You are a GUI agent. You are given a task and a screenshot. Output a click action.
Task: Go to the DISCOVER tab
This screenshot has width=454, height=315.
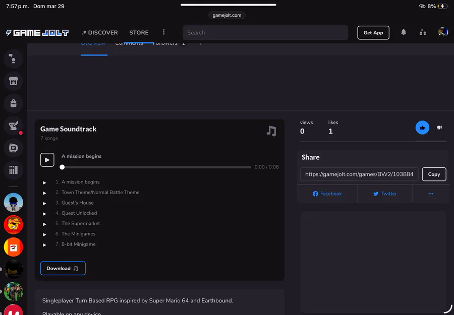100,33
